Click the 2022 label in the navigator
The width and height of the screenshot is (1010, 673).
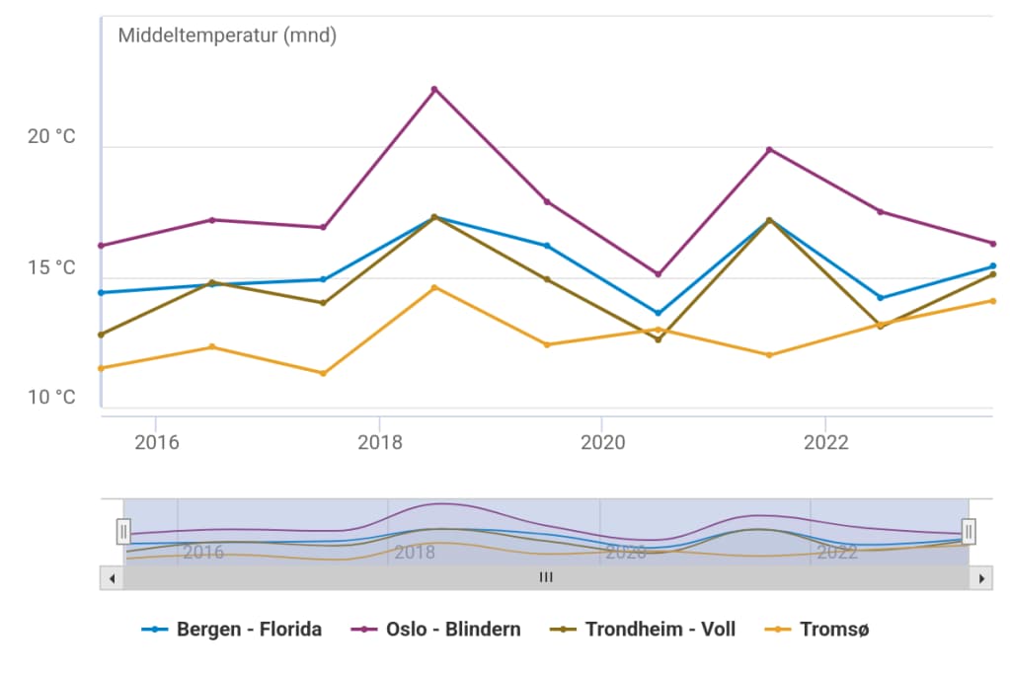tap(836, 553)
